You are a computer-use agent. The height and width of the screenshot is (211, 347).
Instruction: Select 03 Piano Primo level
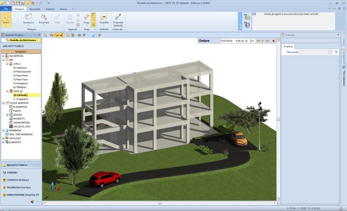point(21,75)
